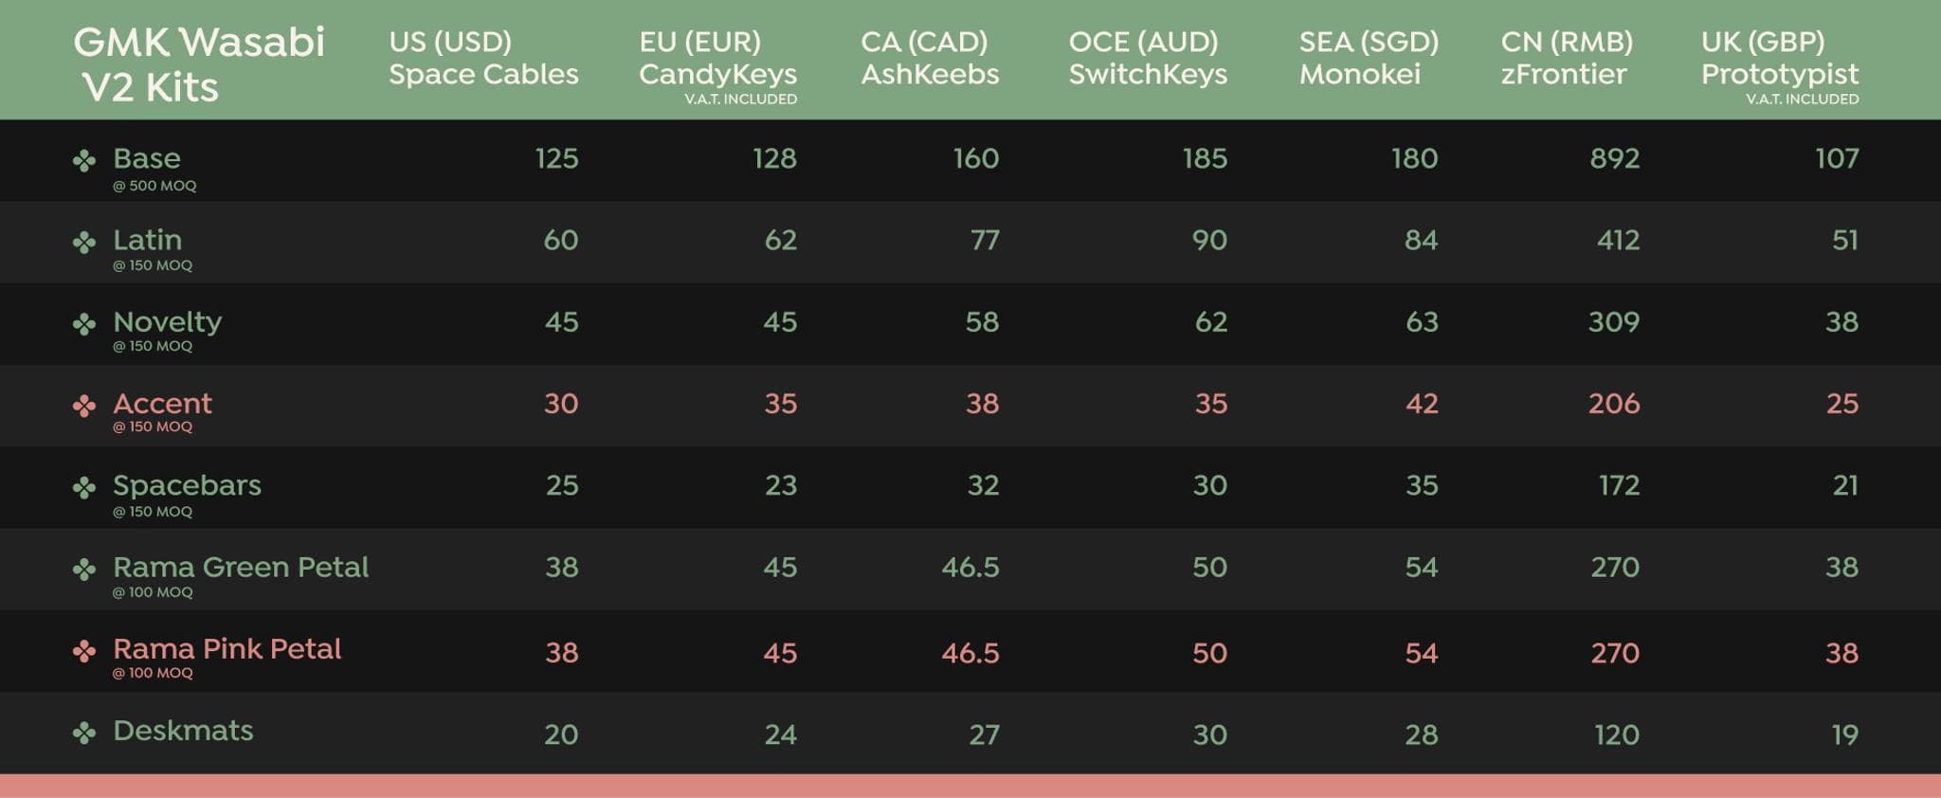Click the clover icon next to Spacebars
Viewport: 1941px width, 798px height.
pos(84,488)
